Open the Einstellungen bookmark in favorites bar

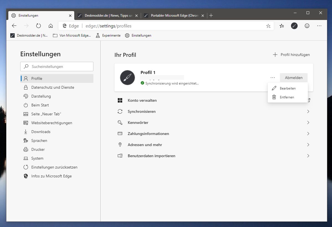[138, 35]
